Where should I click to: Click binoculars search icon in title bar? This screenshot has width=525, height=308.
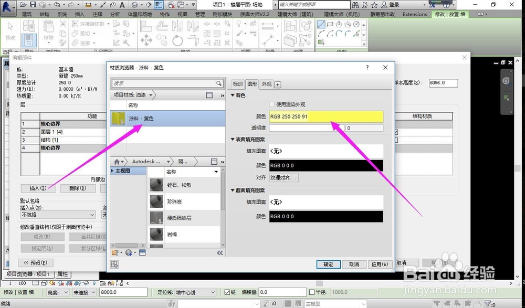[x=355, y=5]
